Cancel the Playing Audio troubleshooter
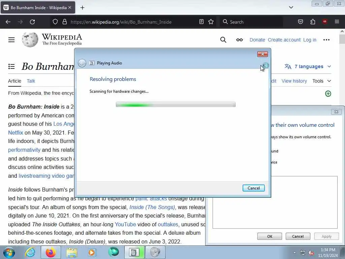 (x=253, y=188)
